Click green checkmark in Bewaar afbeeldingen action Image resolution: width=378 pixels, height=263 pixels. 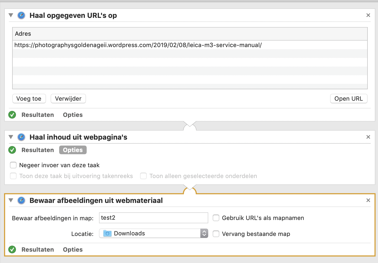tap(12, 249)
